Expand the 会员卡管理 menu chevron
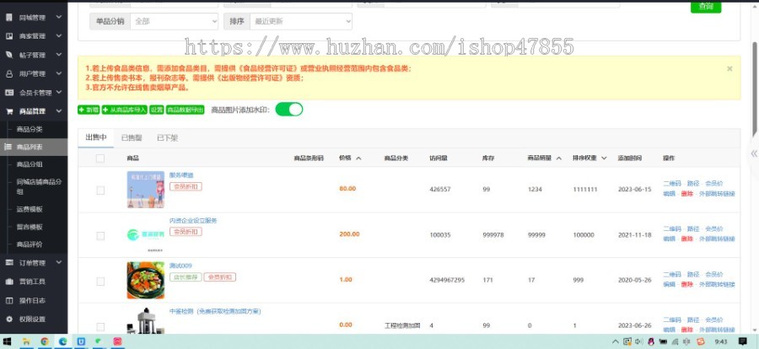759x349 pixels. tap(58, 93)
